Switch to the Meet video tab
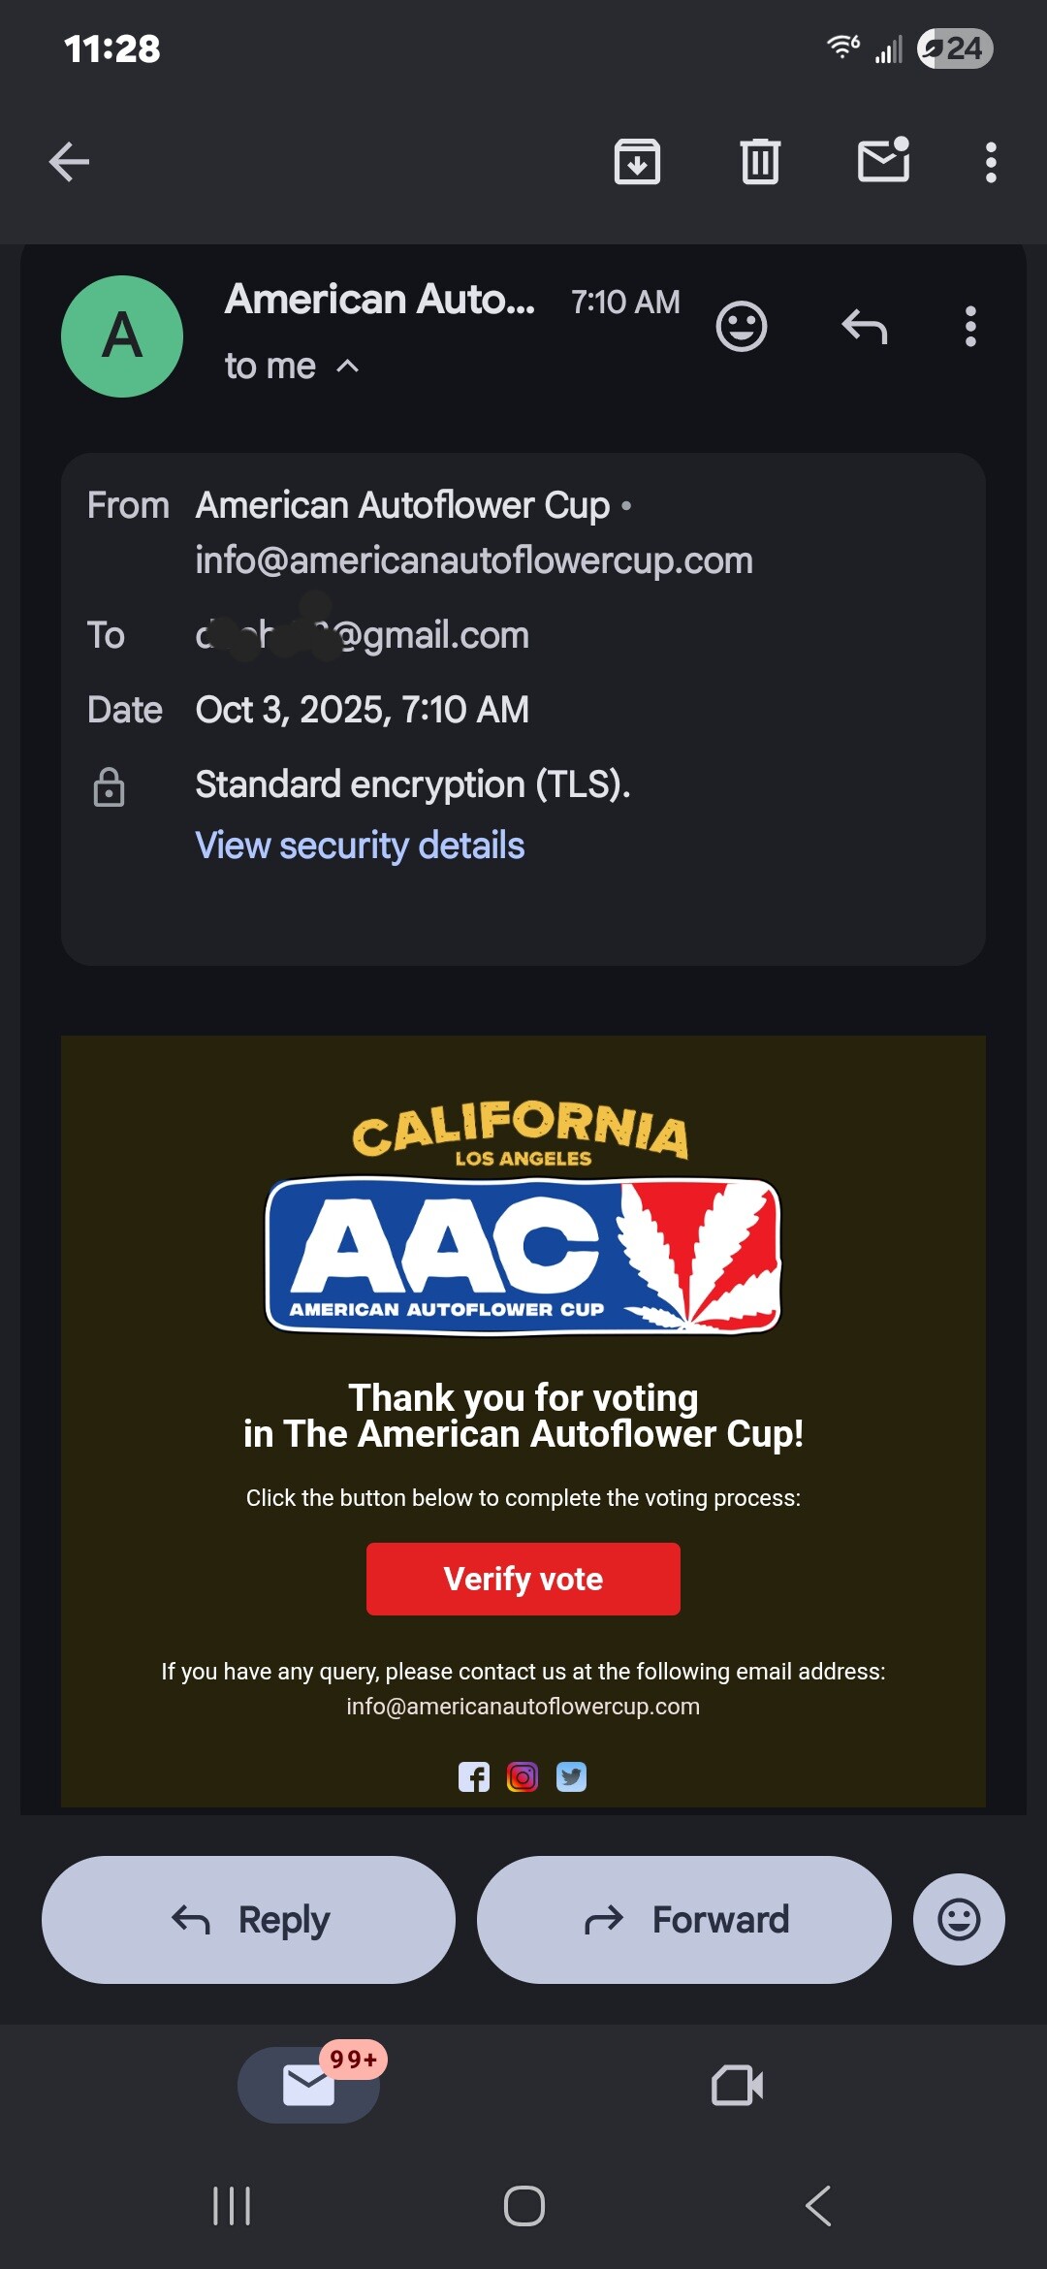This screenshot has width=1047, height=2269. [x=738, y=2085]
